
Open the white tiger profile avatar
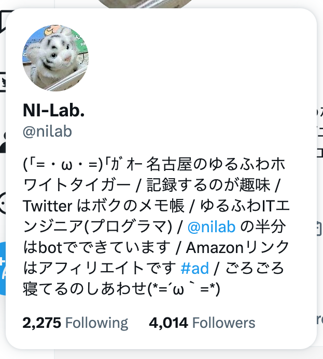click(x=55, y=58)
